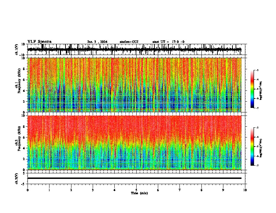Click the 'Time (min)' x-axis label
This screenshot has width=276, height=213.
[139, 193]
